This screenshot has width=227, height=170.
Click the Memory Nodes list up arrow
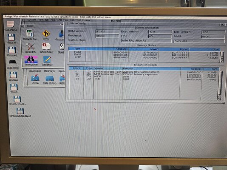(222, 58)
